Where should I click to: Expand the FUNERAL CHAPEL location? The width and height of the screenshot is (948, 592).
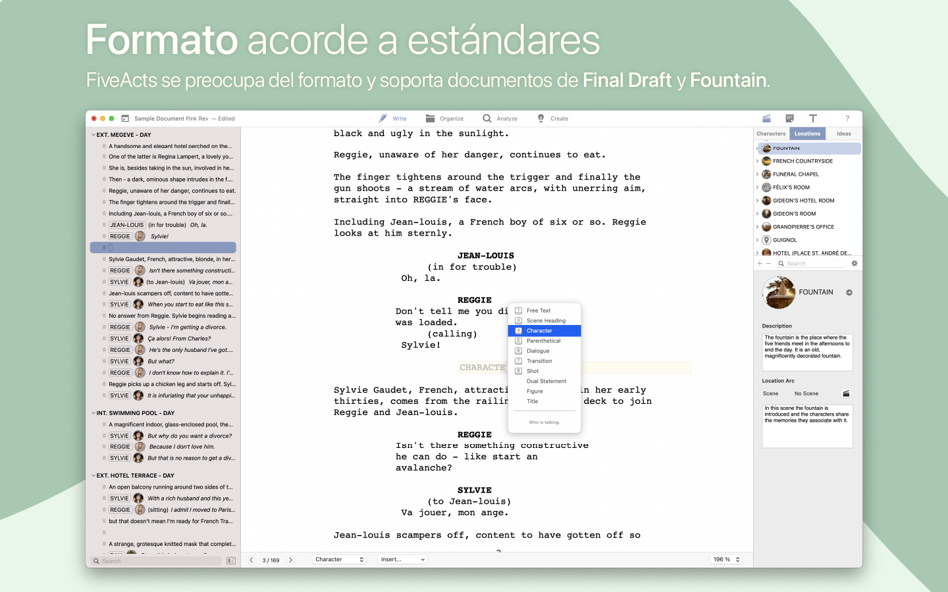point(757,174)
